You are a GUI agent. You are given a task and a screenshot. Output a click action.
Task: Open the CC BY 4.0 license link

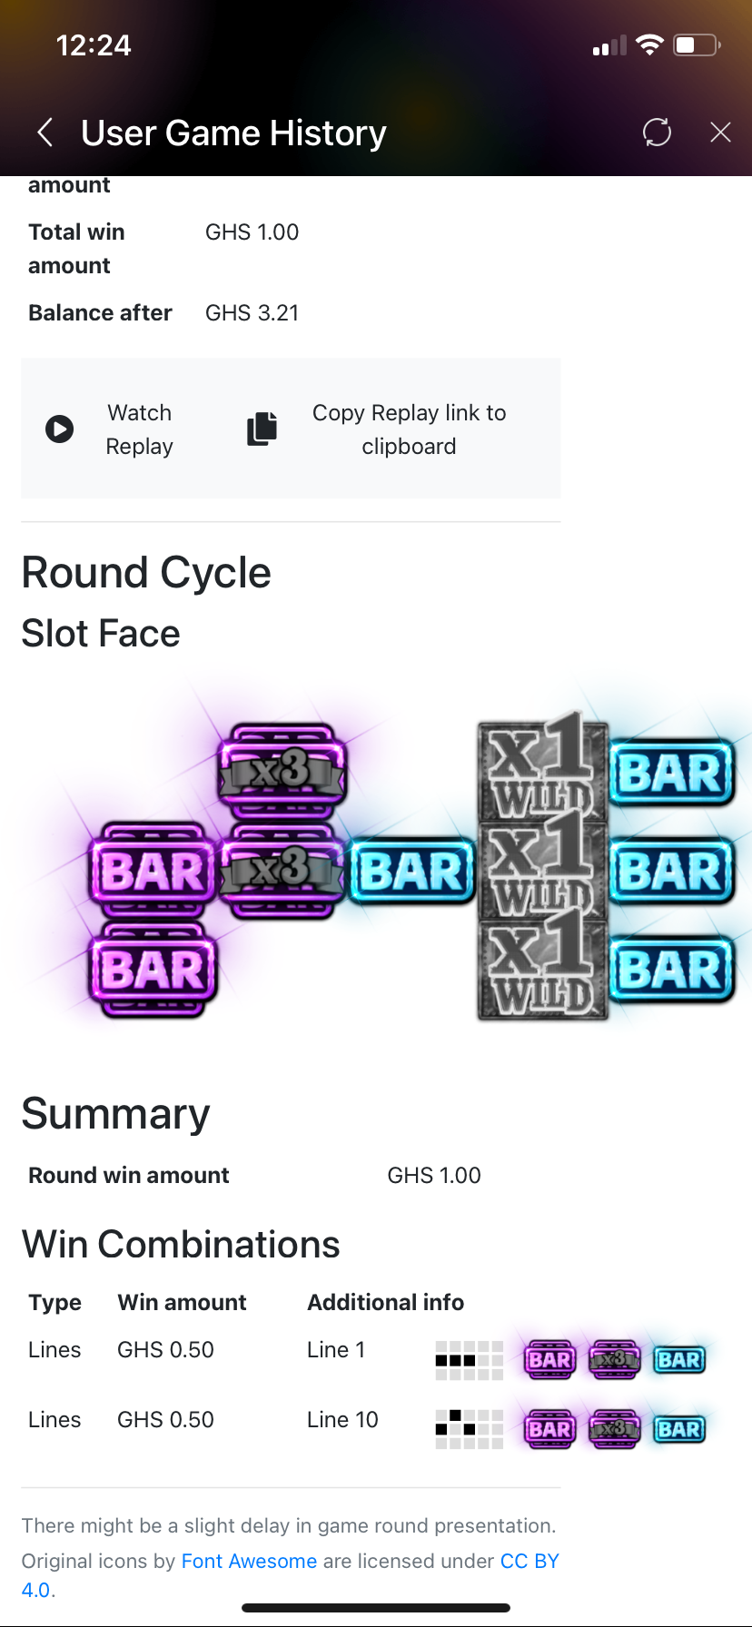tap(529, 1562)
